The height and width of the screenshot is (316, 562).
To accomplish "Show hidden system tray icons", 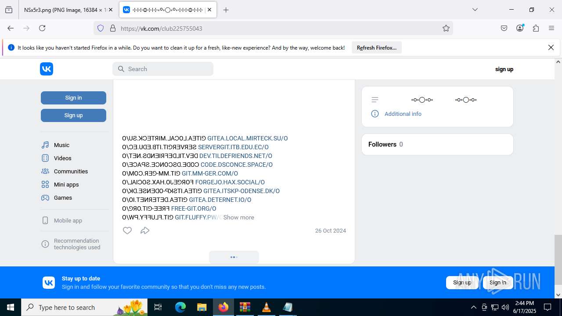I will click(473, 307).
